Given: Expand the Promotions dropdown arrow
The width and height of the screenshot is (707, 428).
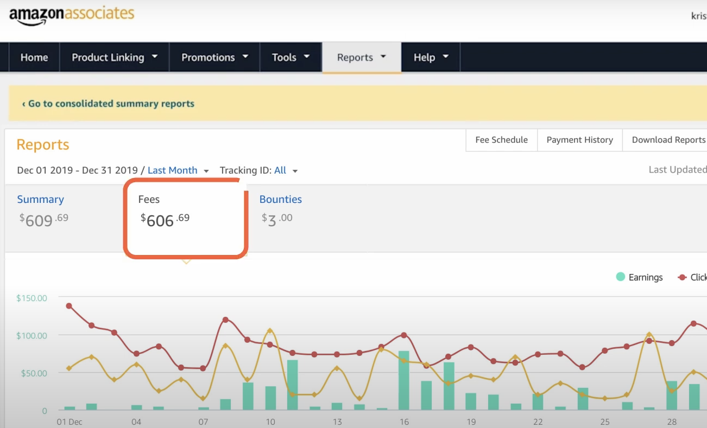Looking at the screenshot, I should [x=245, y=56].
